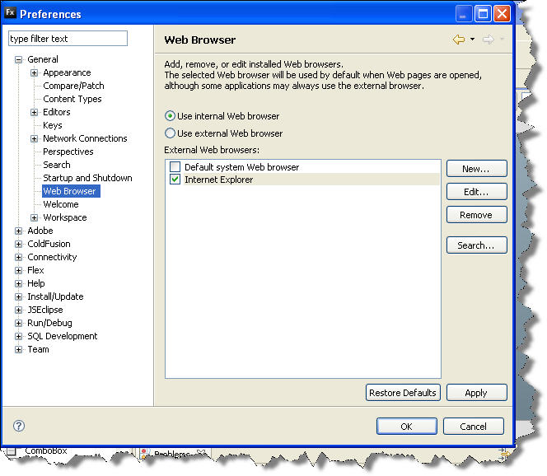Image resolution: width=547 pixels, height=476 pixels.
Task: Expand the Appearance tree node
Action: [x=34, y=72]
